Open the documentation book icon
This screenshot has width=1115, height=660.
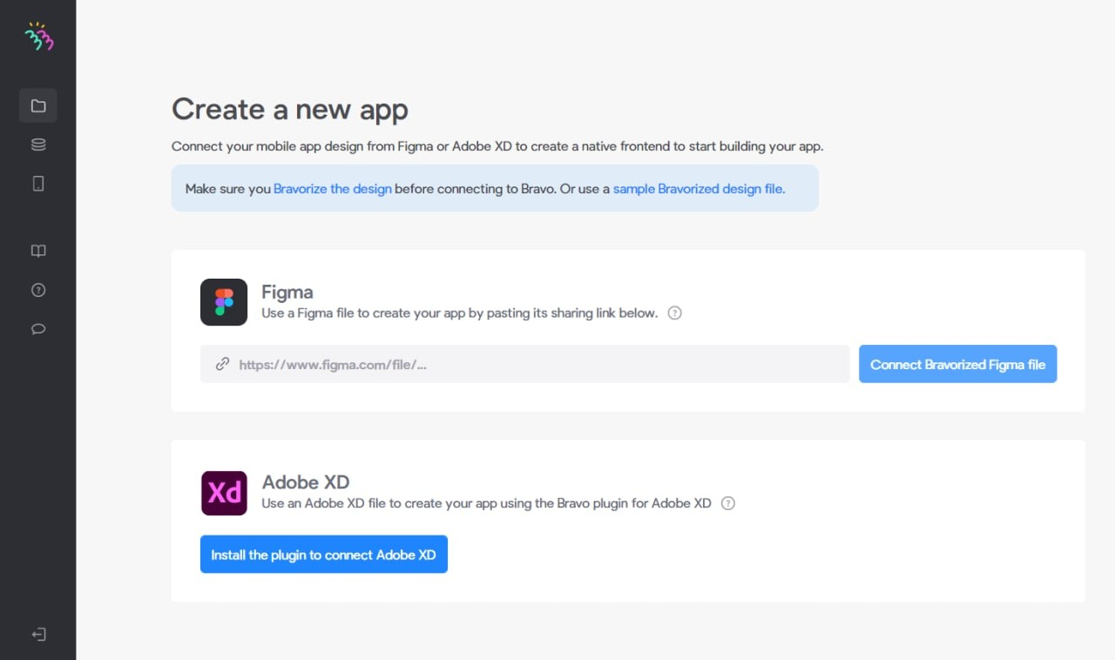pyautogui.click(x=38, y=251)
